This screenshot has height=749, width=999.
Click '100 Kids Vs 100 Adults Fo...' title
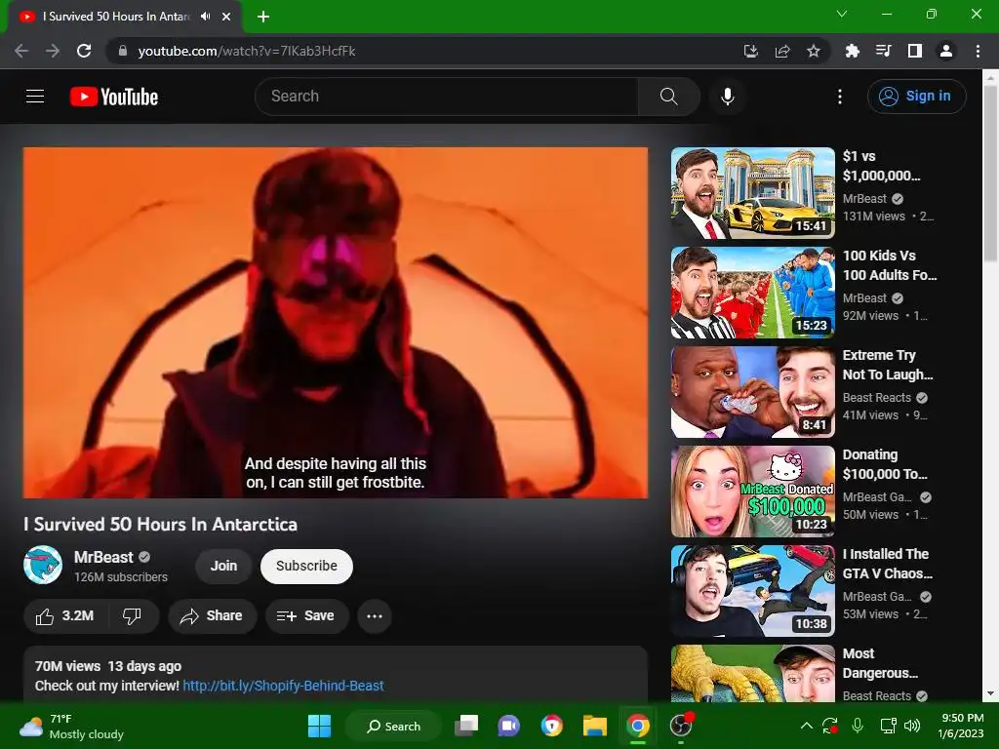point(890,265)
